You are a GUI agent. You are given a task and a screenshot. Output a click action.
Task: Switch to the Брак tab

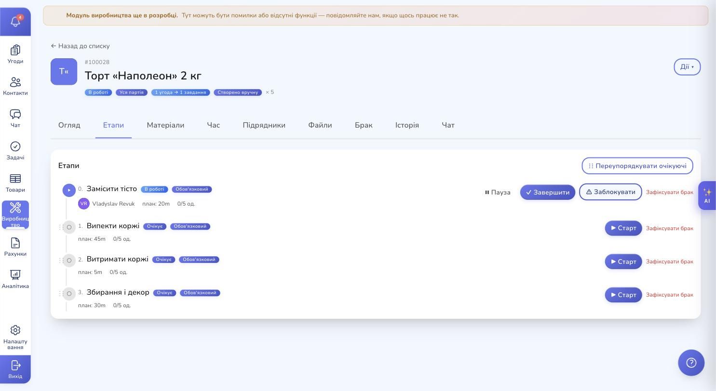364,125
